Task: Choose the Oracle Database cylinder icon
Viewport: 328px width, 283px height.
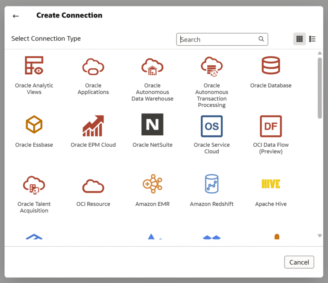Action: click(271, 65)
